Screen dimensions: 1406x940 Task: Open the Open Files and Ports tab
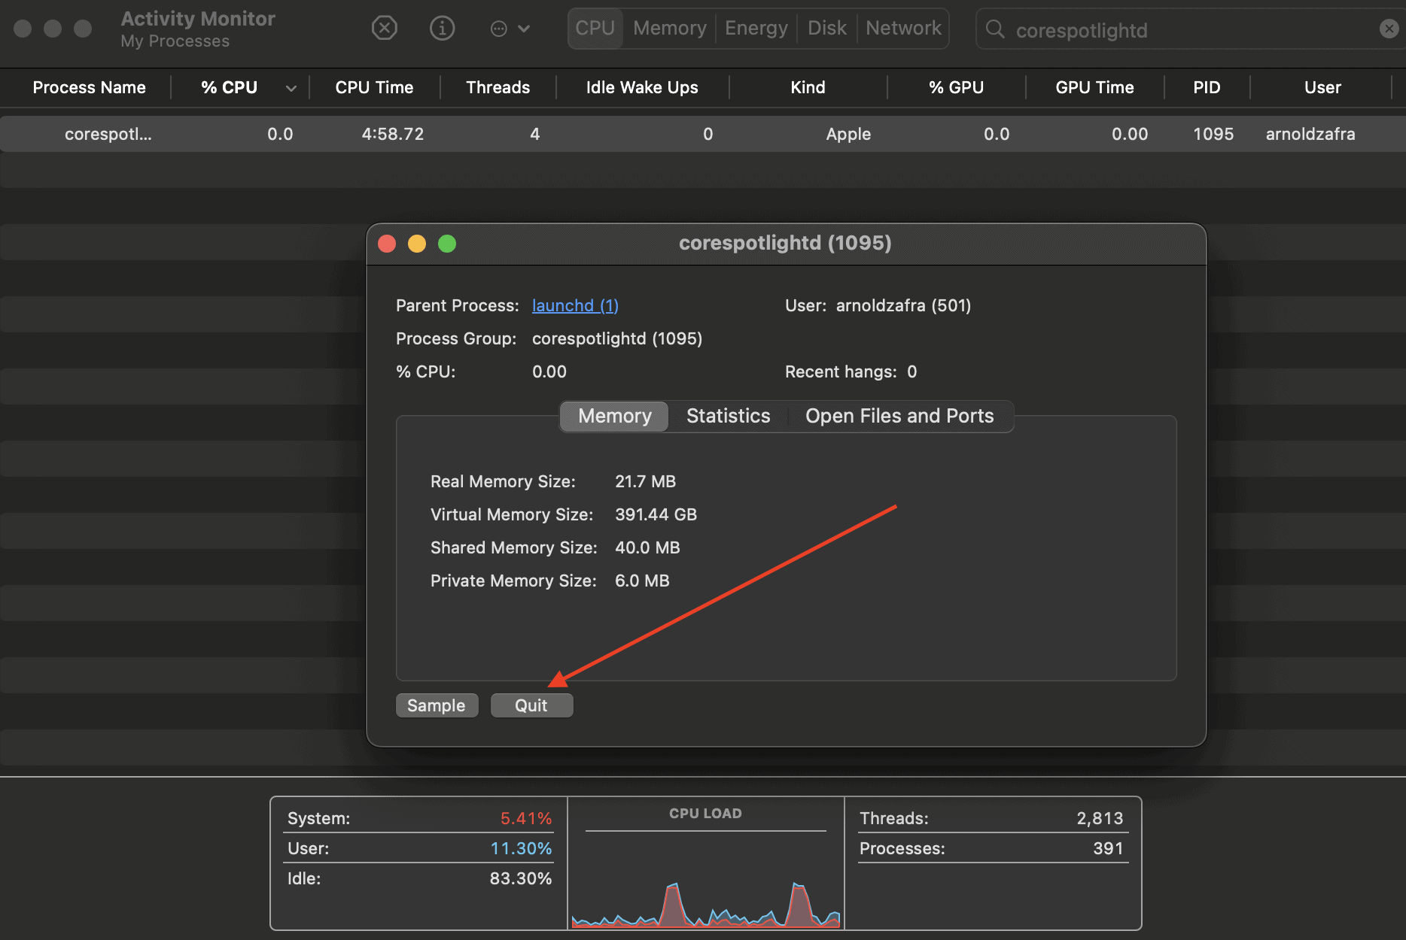point(899,416)
